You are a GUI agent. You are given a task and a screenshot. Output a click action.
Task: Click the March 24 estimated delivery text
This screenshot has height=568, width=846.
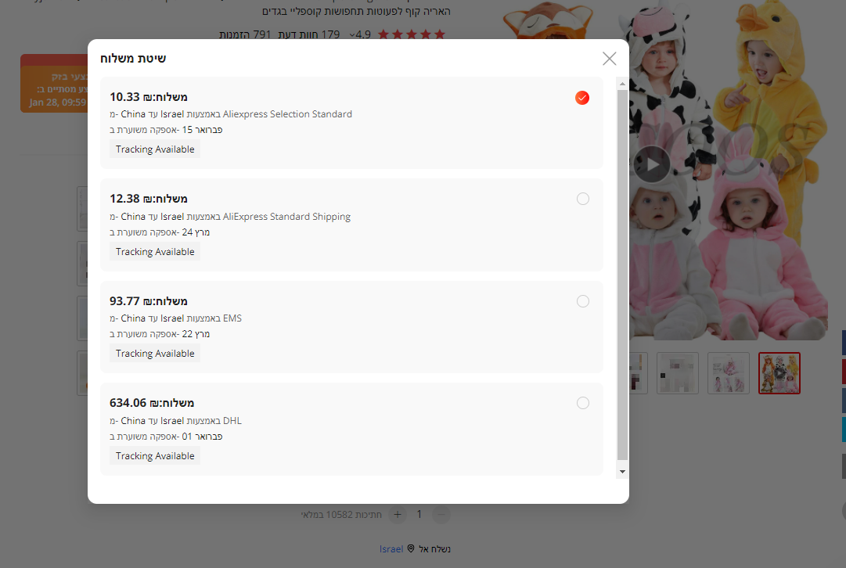[x=160, y=232]
